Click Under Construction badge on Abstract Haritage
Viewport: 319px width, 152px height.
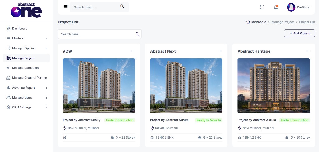coord(295,120)
